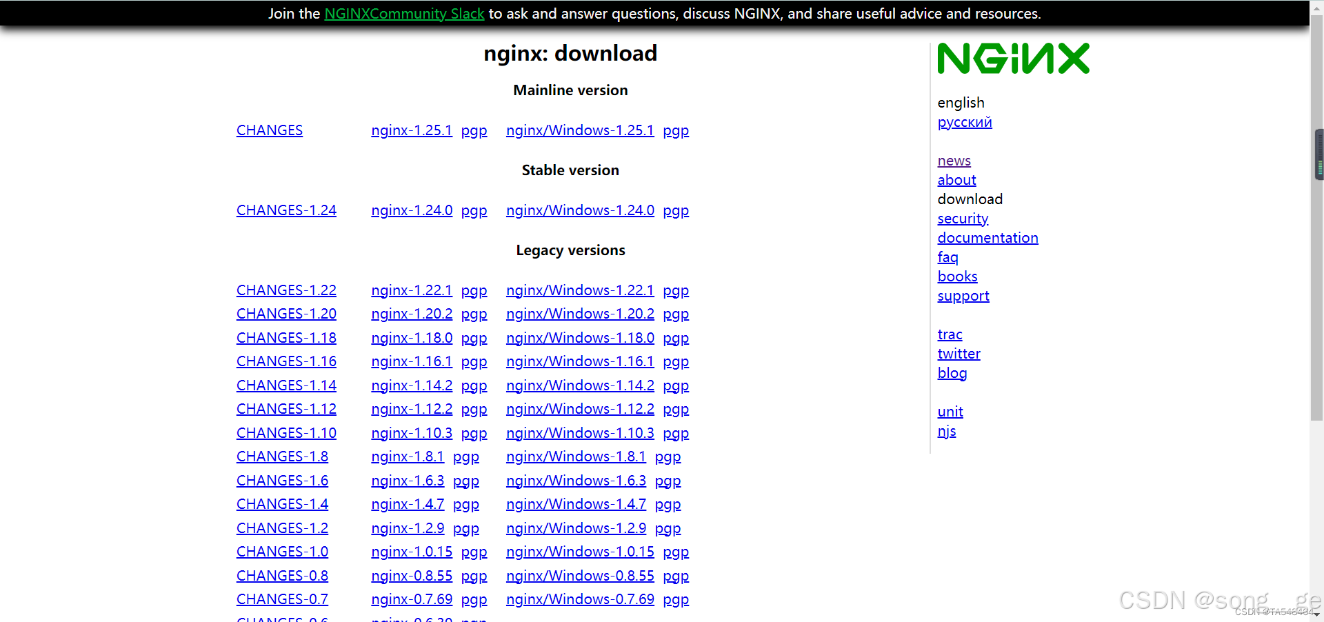
Task: Open pgp signature beside nginx/Windows-0.7.69
Action: (x=676, y=599)
